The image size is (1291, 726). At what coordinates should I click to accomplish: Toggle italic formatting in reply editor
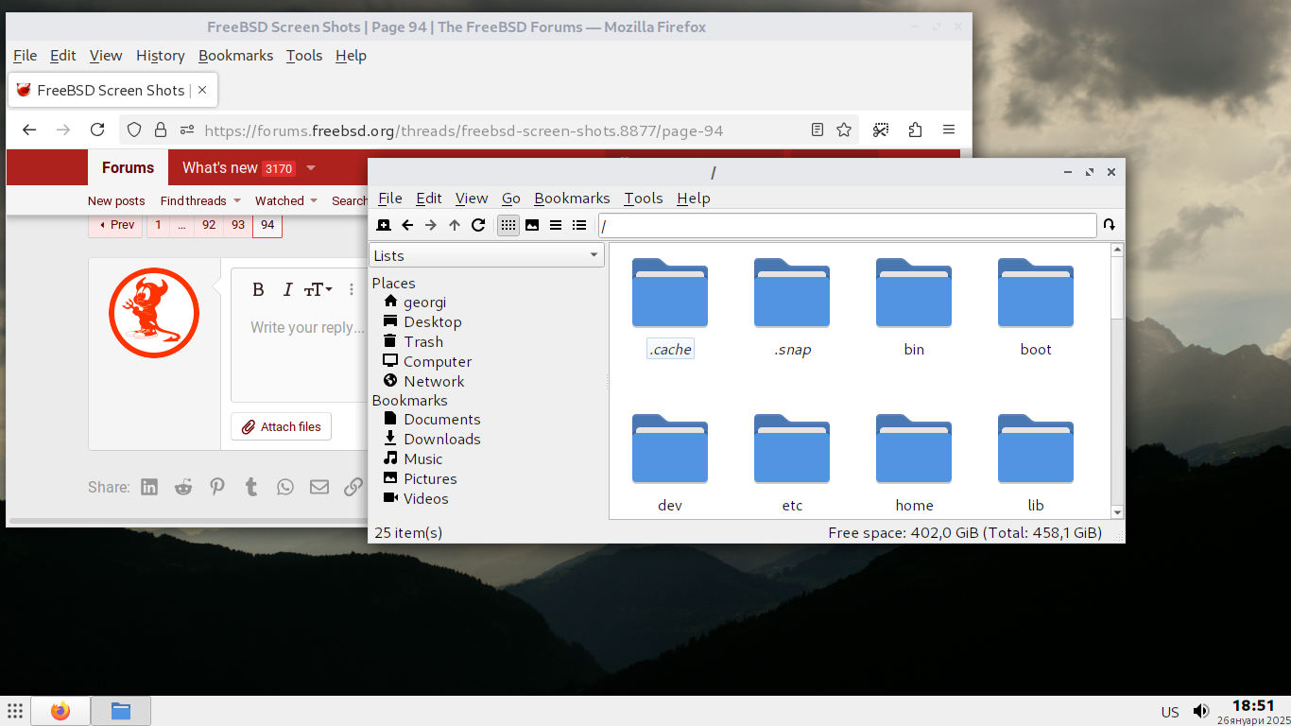pos(287,290)
